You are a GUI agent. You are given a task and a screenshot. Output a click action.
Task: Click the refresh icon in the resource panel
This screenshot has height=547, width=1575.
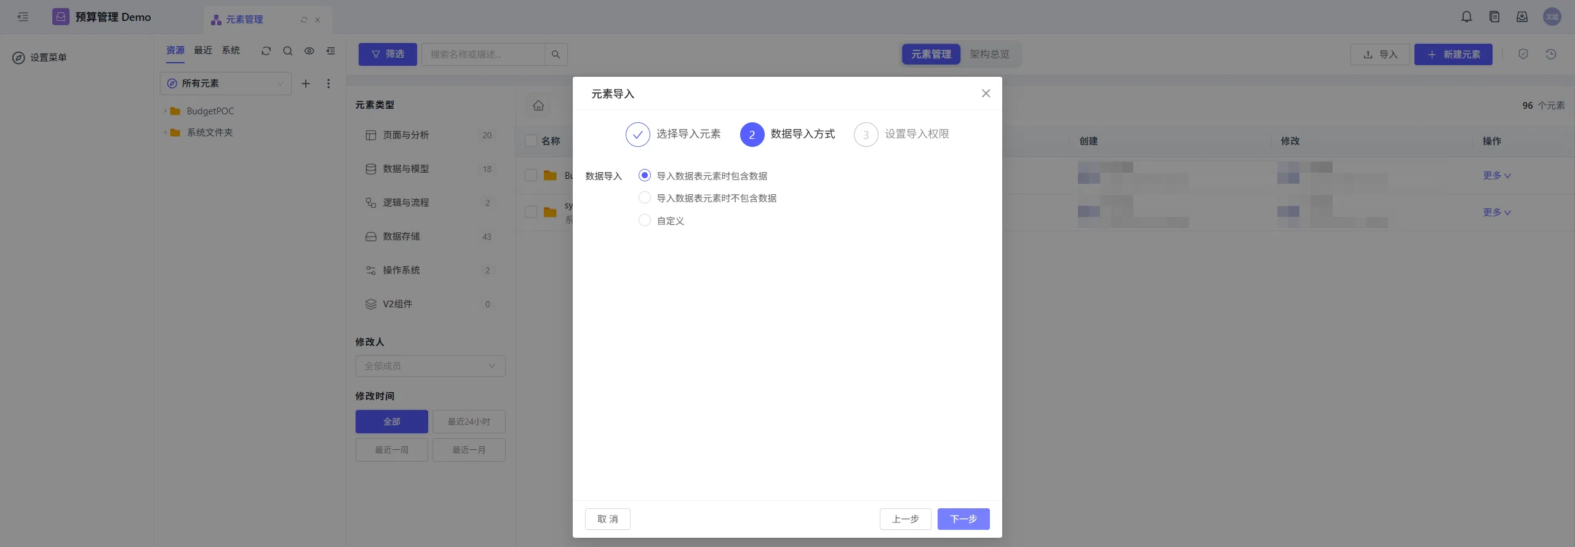click(266, 51)
